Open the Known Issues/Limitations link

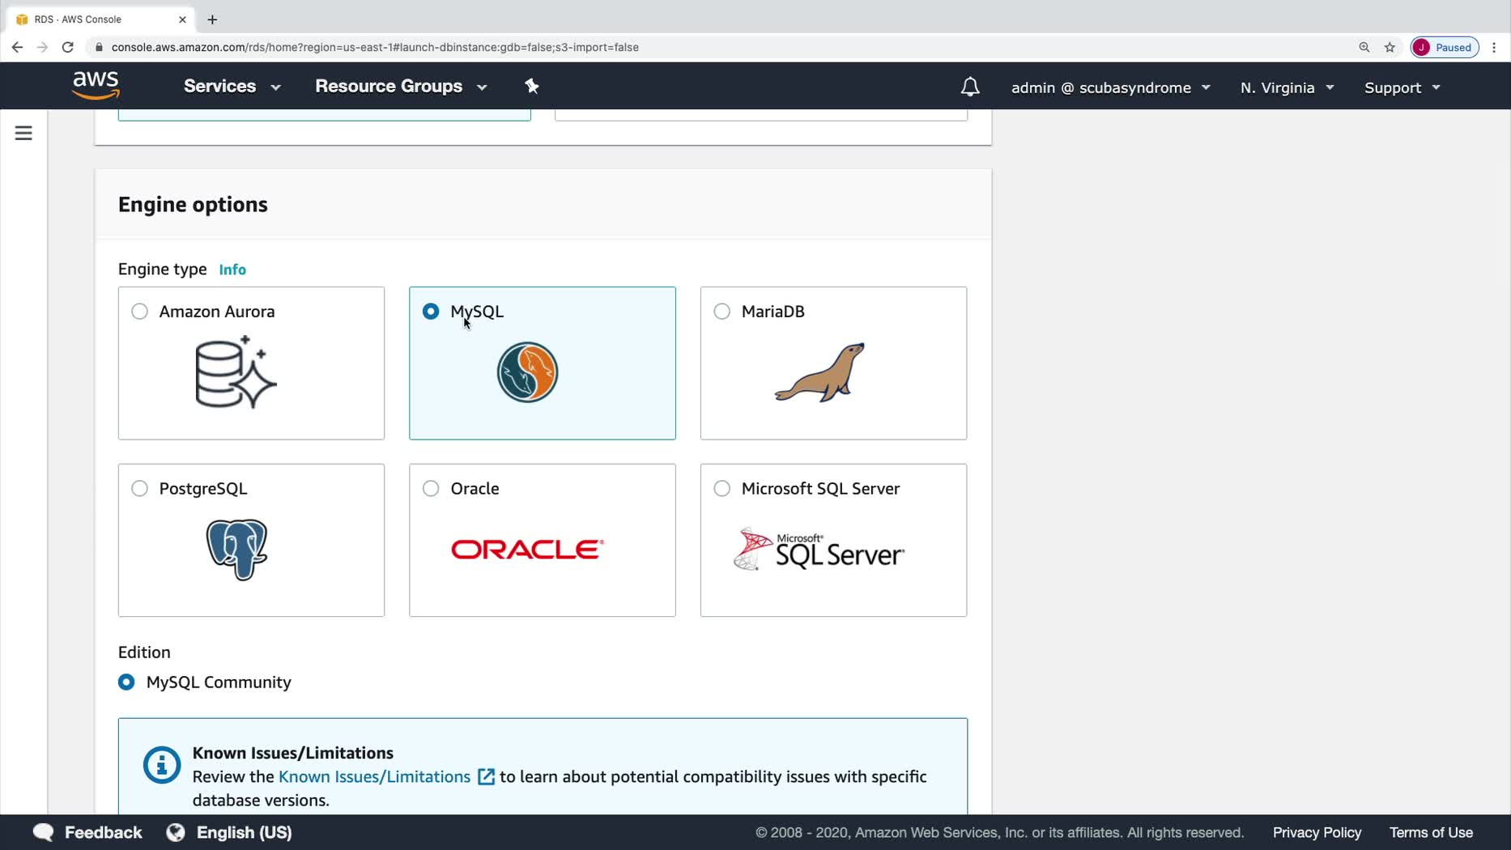click(374, 777)
